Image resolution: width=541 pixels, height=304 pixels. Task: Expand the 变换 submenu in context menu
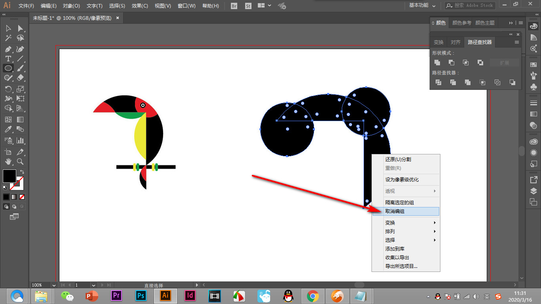click(x=406, y=223)
